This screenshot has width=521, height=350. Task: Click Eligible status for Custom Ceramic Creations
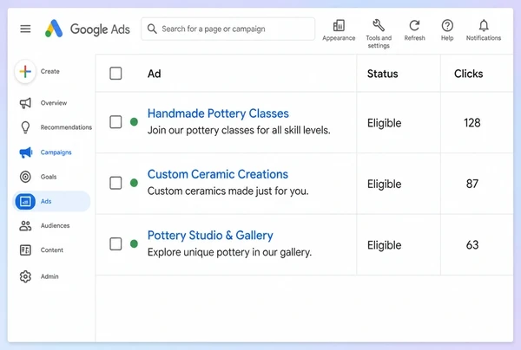(384, 185)
